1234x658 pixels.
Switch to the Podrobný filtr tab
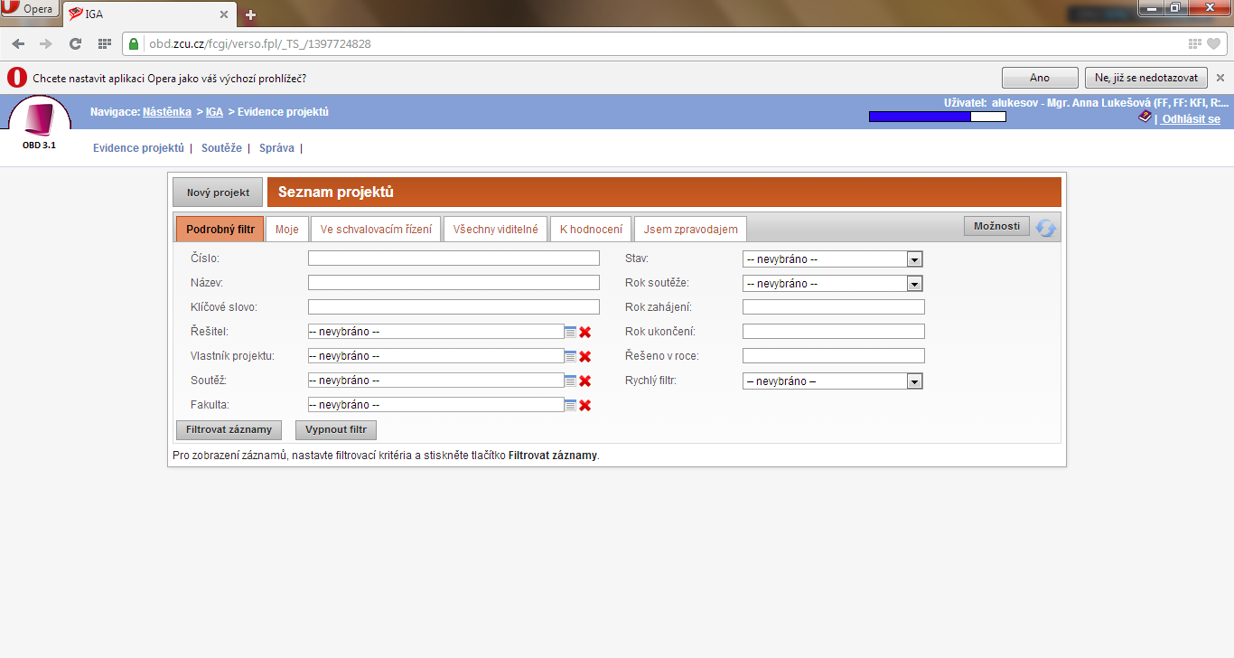coord(220,229)
